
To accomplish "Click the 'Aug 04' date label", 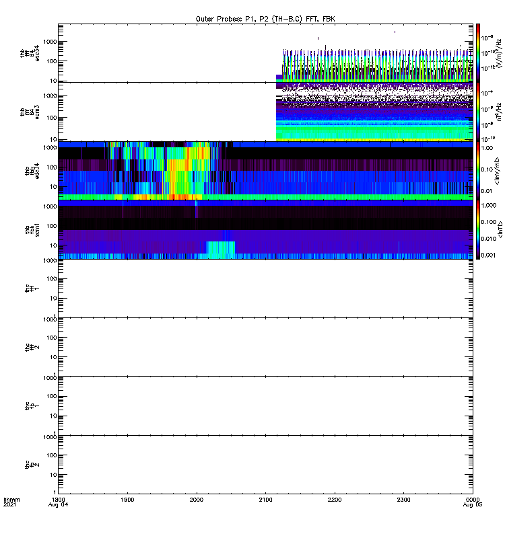I will 58,505.
